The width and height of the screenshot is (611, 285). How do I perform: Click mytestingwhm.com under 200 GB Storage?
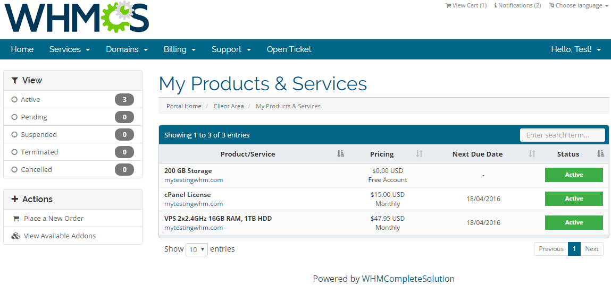194,180
